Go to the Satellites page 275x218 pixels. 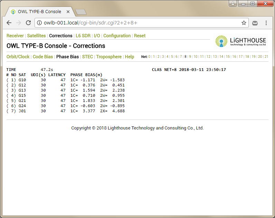[x=36, y=36]
